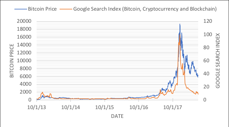Click the GOOGLE SEARCH INDEX axis title
This screenshot has height=127, width=229.
coord(218,61)
